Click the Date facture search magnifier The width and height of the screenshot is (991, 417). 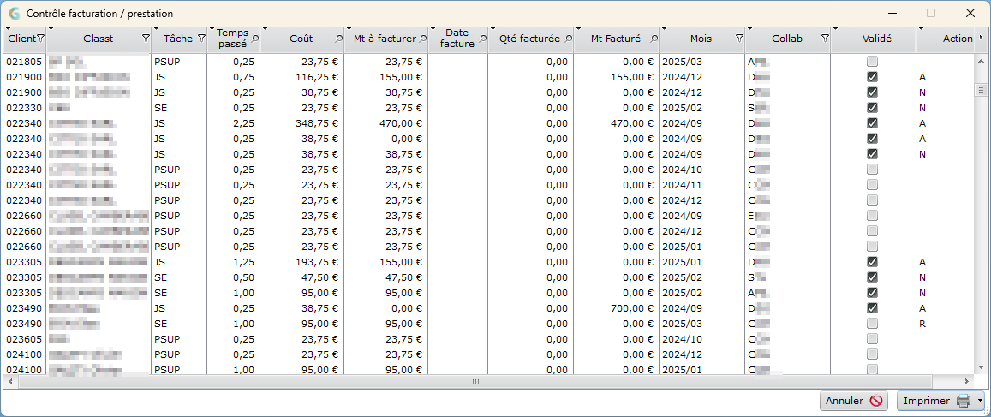pyautogui.click(x=483, y=39)
